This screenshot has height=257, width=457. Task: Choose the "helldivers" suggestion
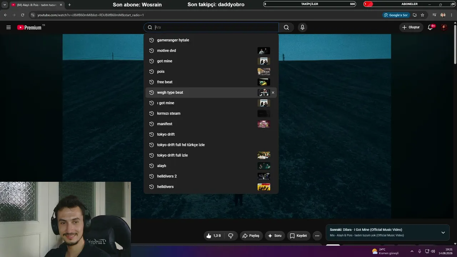pyautogui.click(x=211, y=187)
